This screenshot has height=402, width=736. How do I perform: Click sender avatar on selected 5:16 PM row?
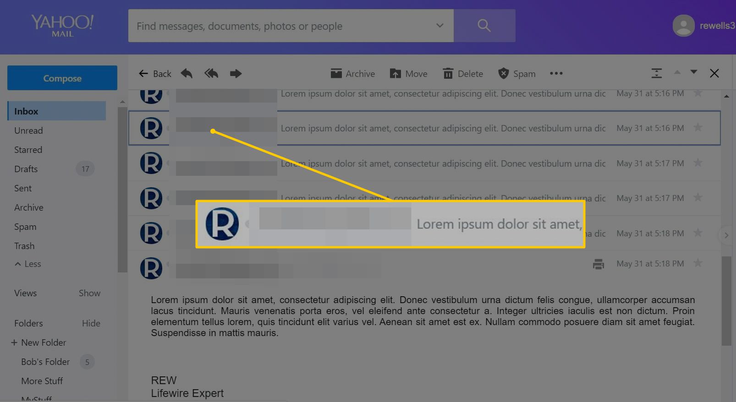point(151,128)
